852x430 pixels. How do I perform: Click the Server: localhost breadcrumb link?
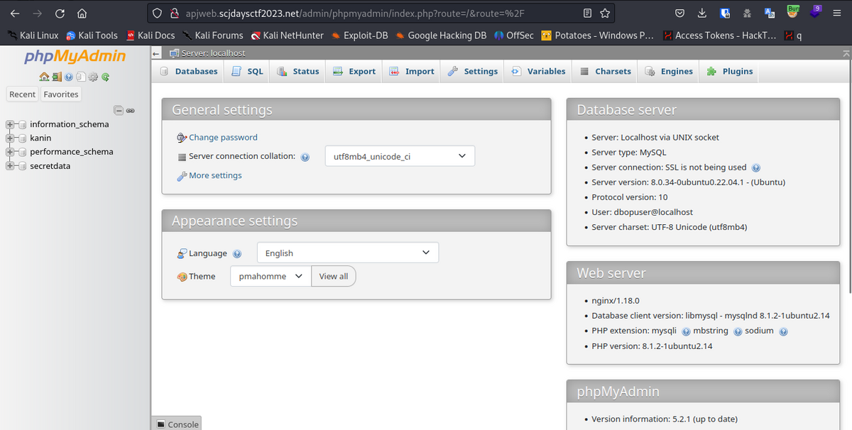(x=214, y=53)
